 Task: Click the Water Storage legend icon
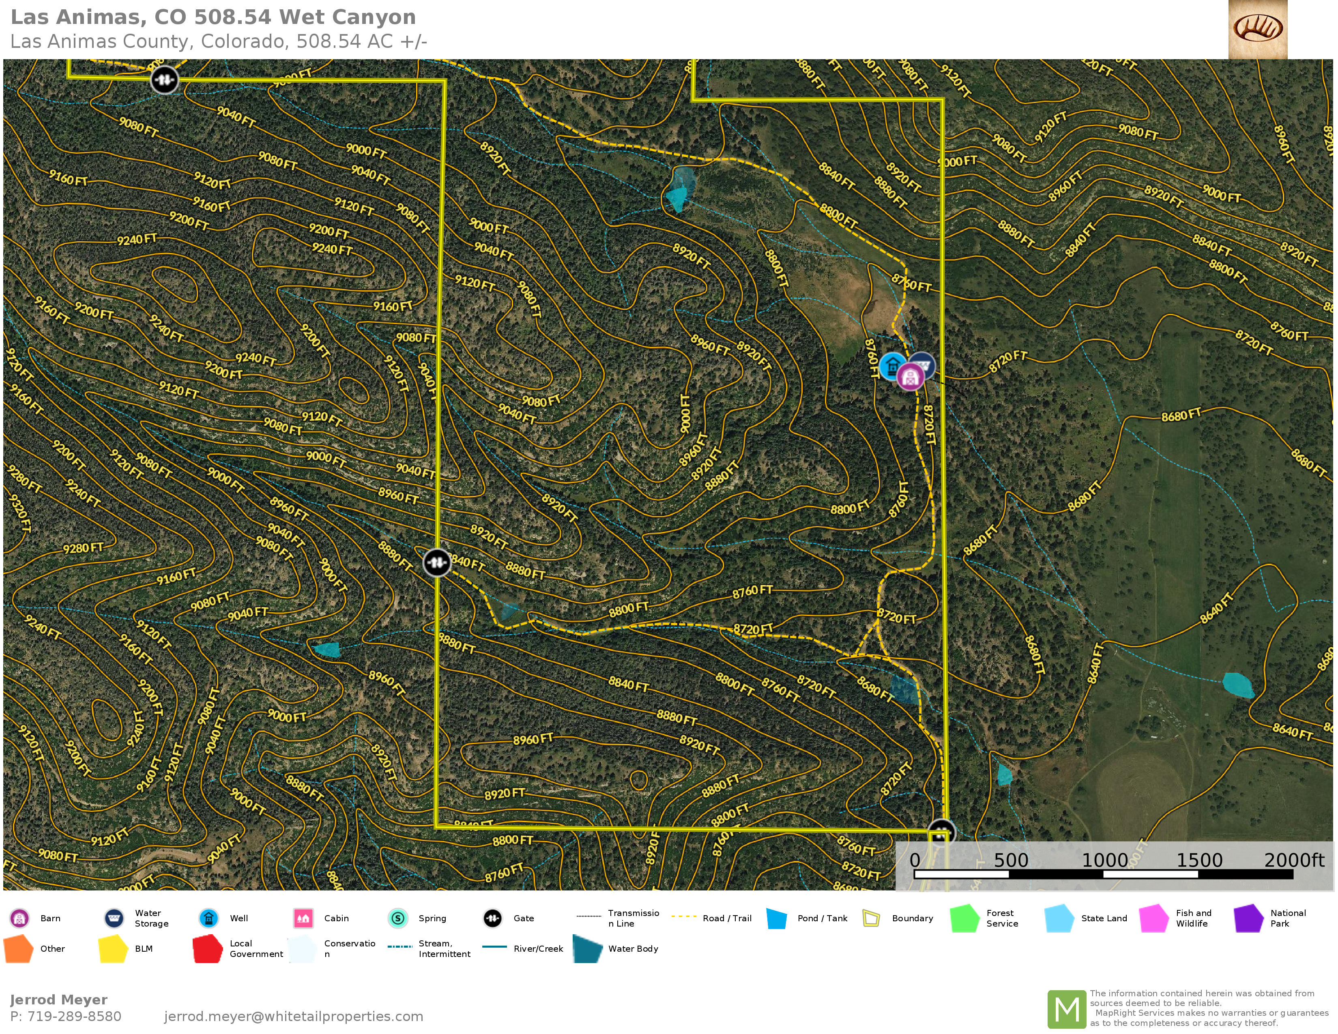pyautogui.click(x=114, y=918)
